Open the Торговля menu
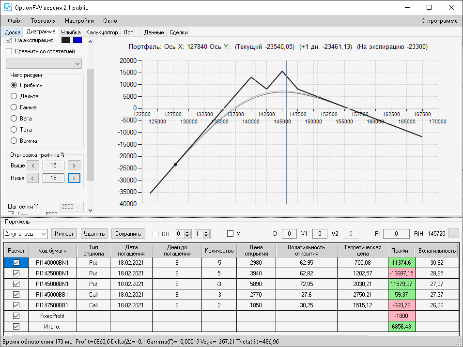 (43, 21)
